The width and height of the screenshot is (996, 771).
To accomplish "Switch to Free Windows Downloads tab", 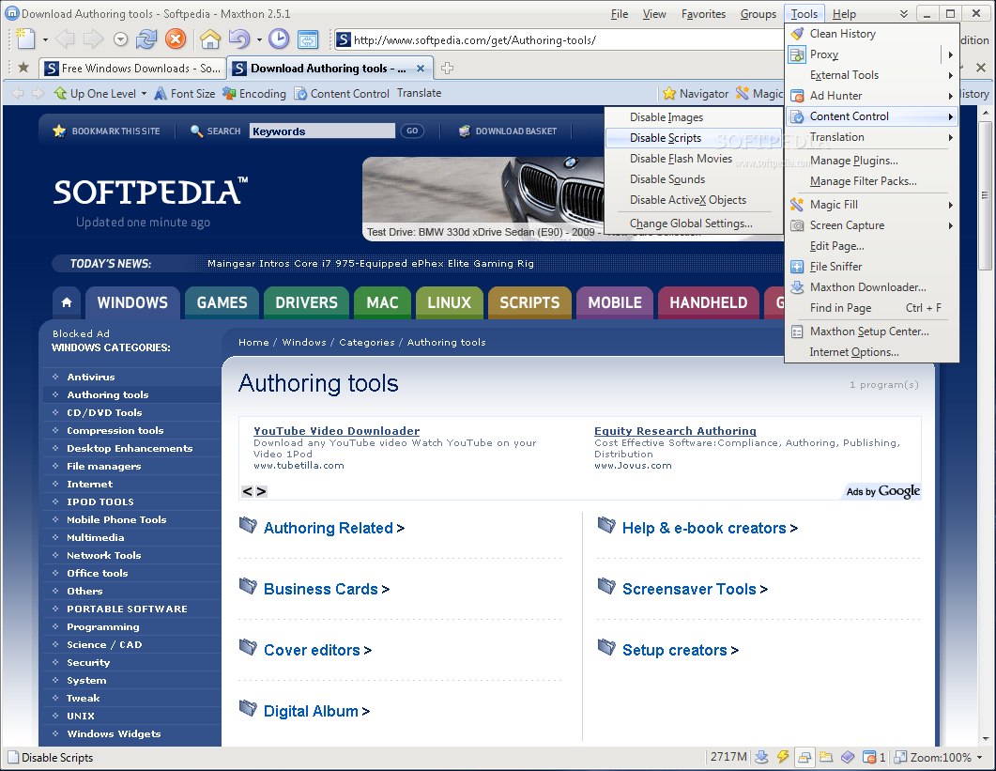I will pos(132,68).
